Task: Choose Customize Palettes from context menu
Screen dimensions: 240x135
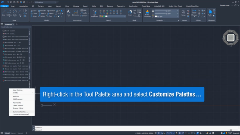Action: (x=19, y=112)
